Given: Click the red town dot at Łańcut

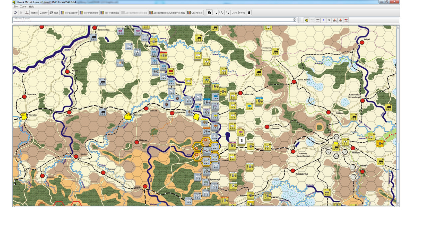Looking at the screenshot, I should click(146, 109).
